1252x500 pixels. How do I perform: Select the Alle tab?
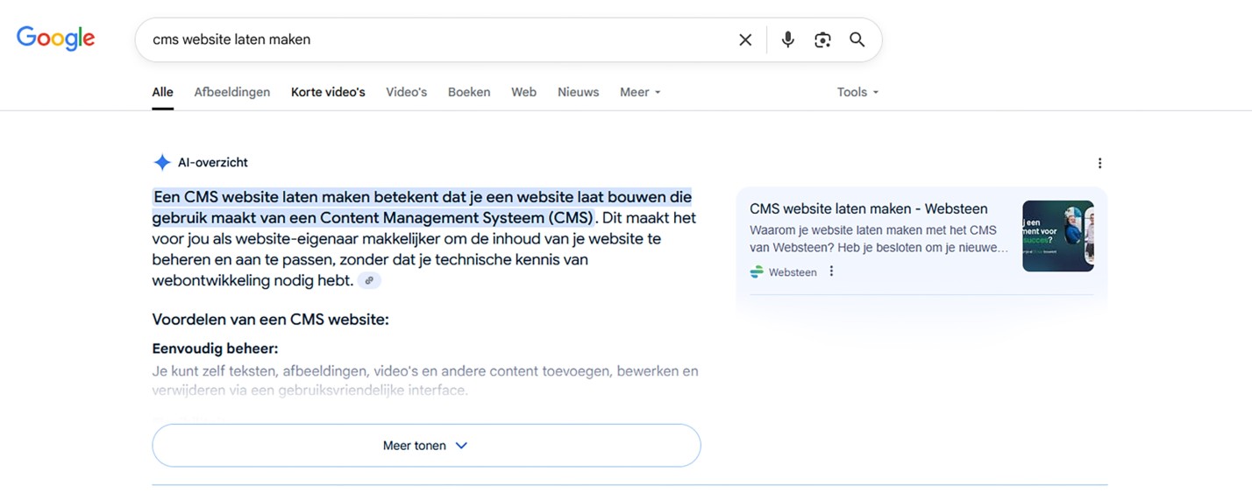point(162,92)
